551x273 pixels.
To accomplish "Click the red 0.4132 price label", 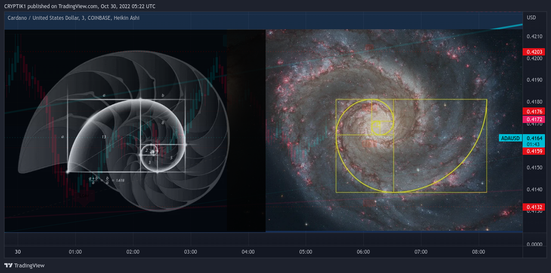I will [534, 207].
